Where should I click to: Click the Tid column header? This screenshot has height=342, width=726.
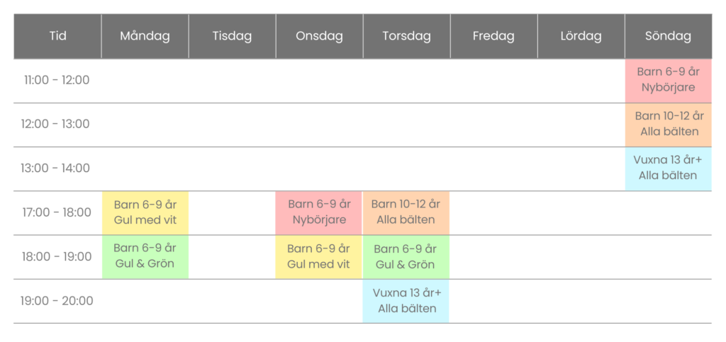point(57,36)
